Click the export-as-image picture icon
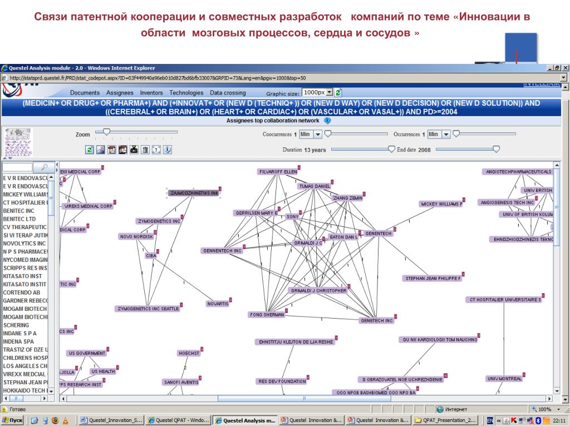Screen dimensions: 570x427 pyautogui.click(x=101, y=150)
